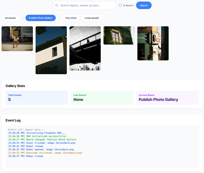Open the white building with window photo
The image size is (204, 173).
(51, 50)
